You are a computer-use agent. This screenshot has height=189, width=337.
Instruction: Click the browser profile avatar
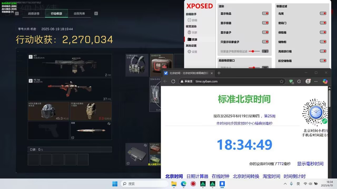[308, 81]
